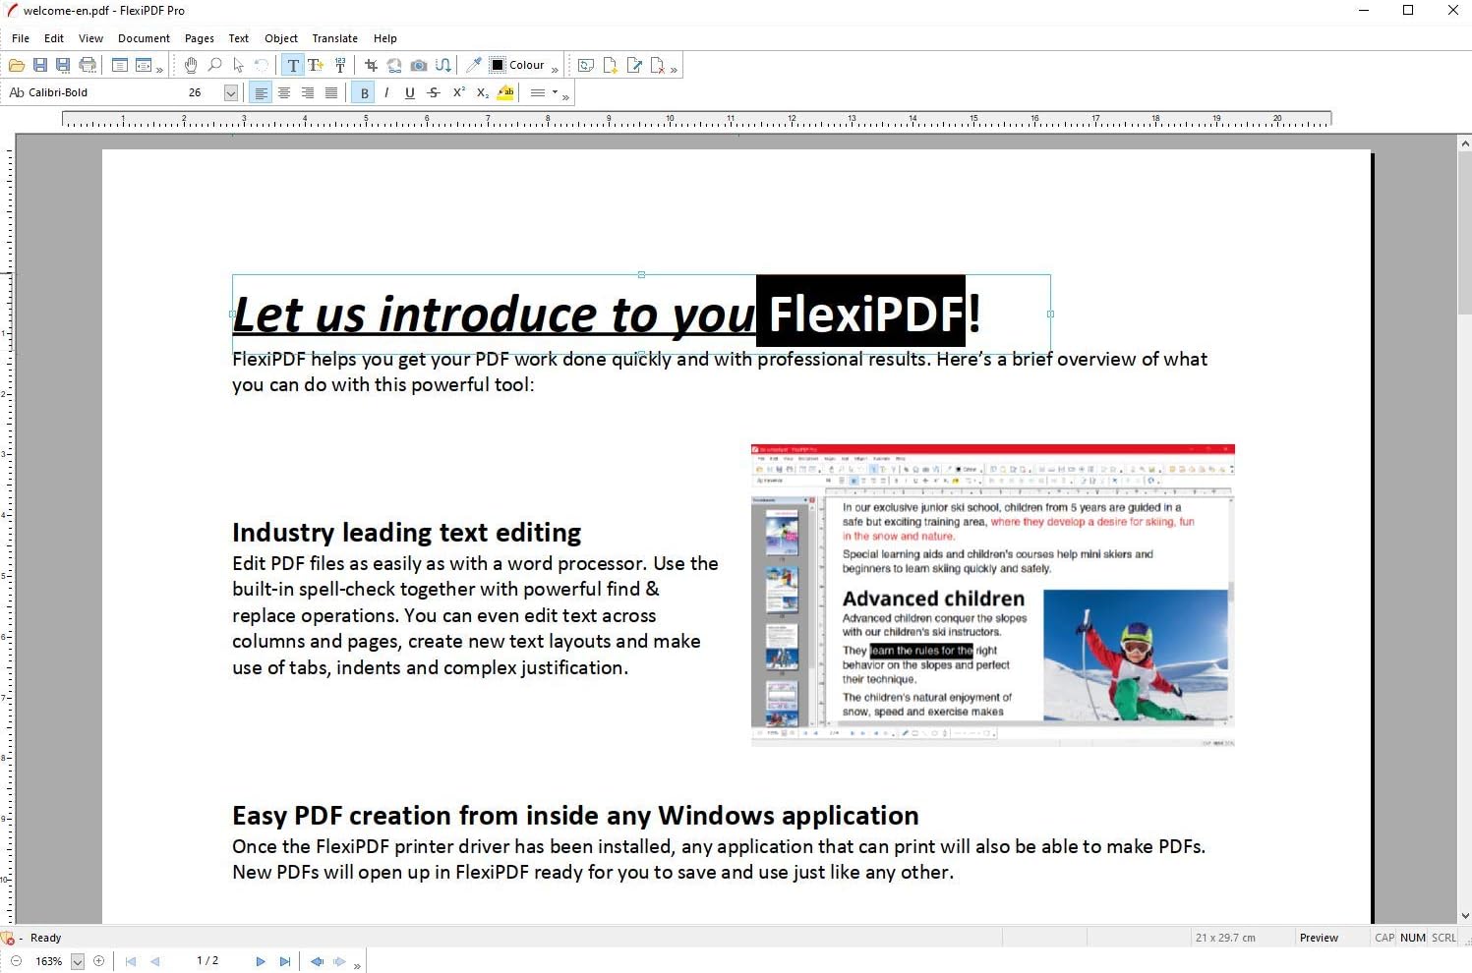
Task: Click the text box form icon before the overflow chevron
Action: (x=144, y=65)
